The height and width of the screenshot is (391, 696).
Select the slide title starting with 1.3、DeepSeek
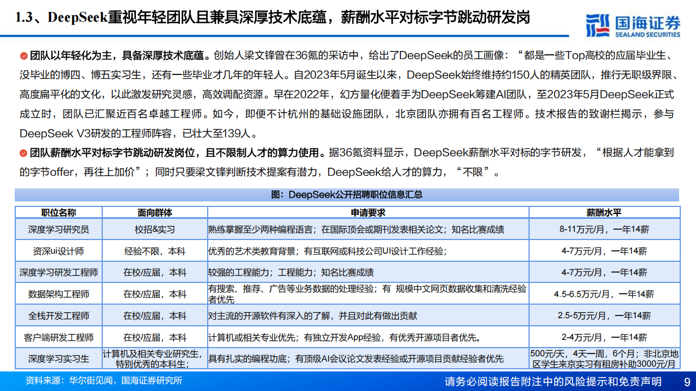(273, 18)
